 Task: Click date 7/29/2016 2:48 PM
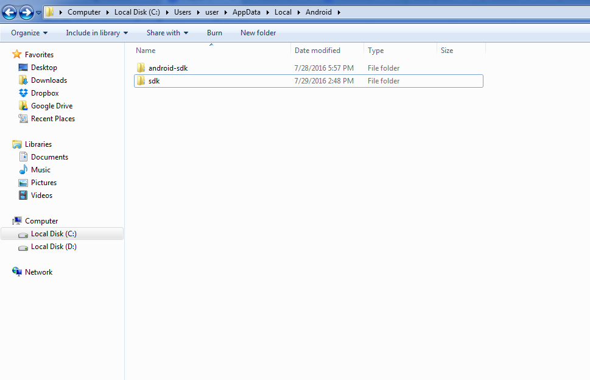click(x=324, y=81)
